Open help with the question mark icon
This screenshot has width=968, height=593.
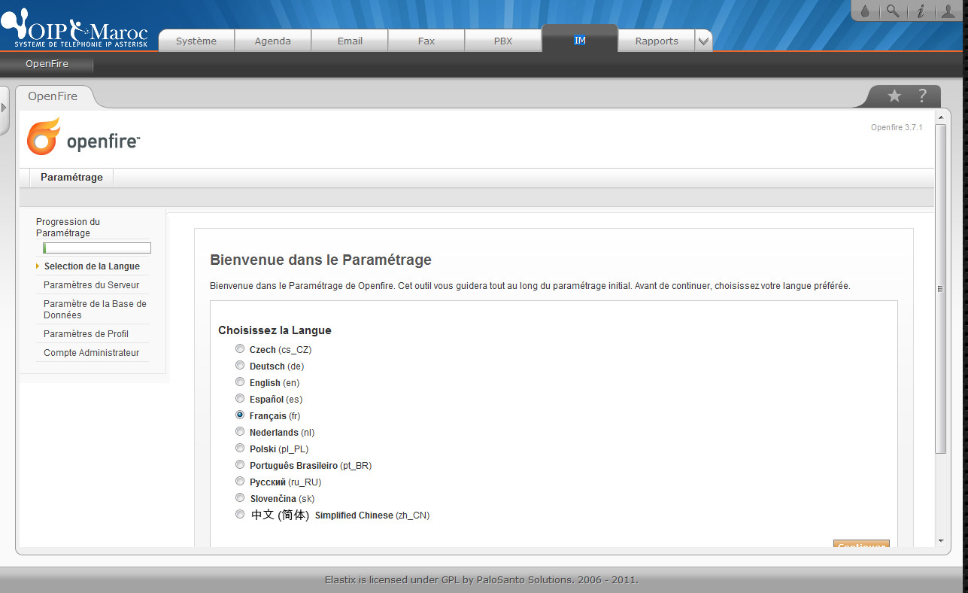tap(922, 96)
